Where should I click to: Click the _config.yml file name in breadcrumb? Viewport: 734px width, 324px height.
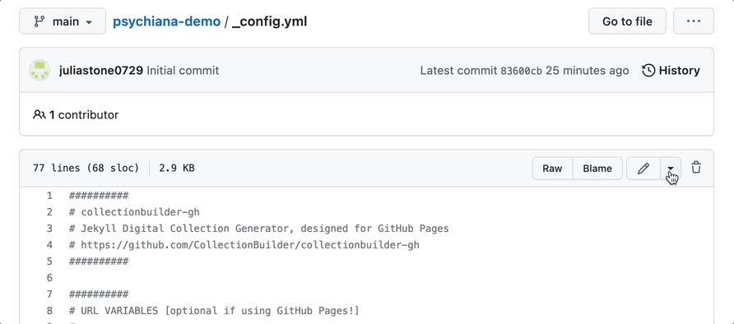pos(269,21)
